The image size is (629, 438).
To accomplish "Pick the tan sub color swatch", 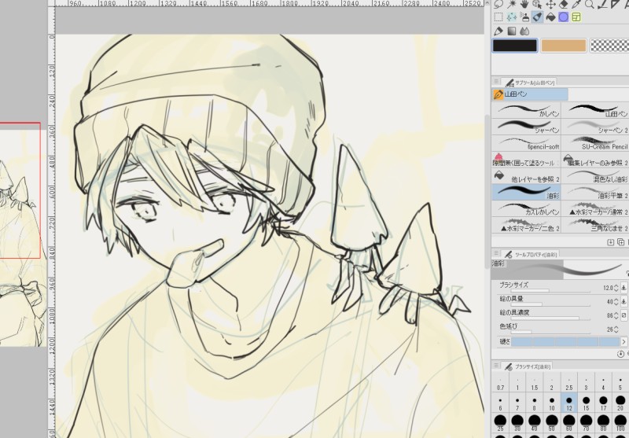I will click(563, 46).
